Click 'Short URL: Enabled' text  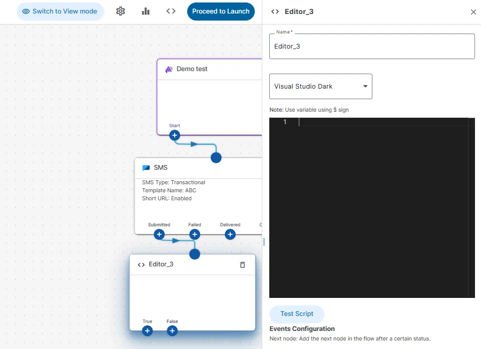(x=167, y=198)
